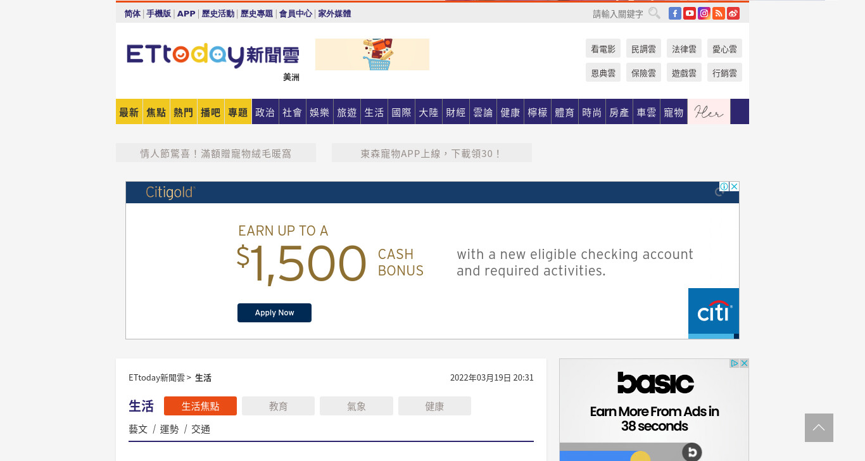865x461 pixels.
Task: Open 歷史活動 link
Action: coord(218,13)
